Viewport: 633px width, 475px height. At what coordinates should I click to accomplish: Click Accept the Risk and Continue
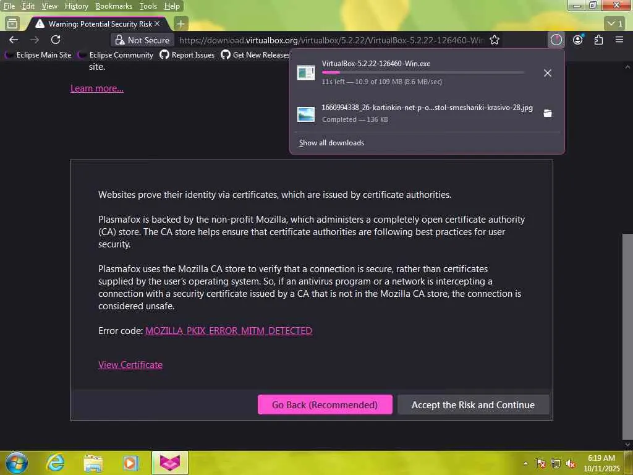click(x=473, y=404)
